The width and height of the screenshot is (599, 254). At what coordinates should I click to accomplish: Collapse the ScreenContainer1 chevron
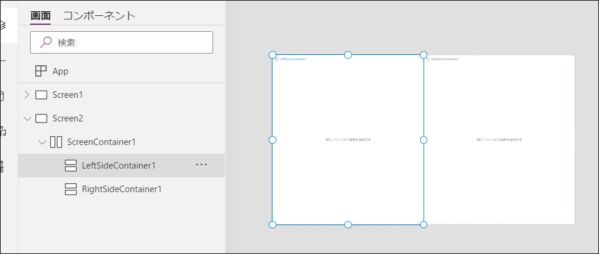click(x=42, y=142)
